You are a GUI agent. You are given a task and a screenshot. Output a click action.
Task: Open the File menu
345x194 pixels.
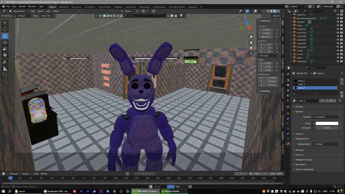pos(8,7)
